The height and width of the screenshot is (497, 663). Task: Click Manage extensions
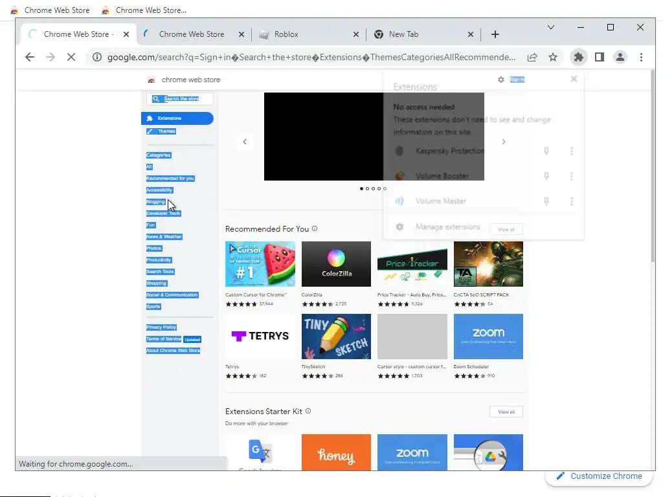coord(448,227)
